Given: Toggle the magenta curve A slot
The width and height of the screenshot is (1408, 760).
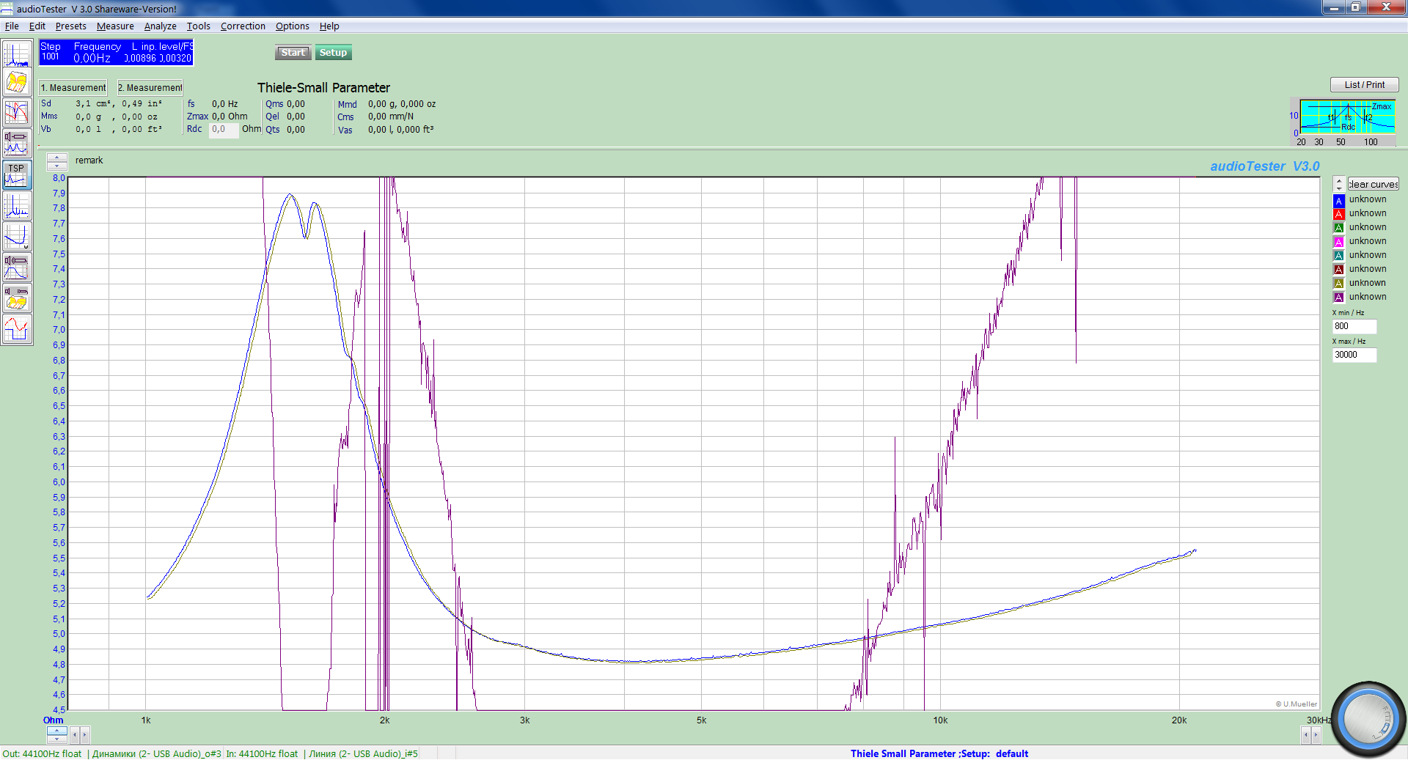Looking at the screenshot, I should tap(1338, 242).
